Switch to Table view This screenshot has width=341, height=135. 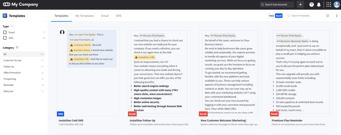[271, 16]
